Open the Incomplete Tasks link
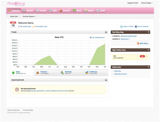The height and width of the screenshot is (122, 160). 42,27
